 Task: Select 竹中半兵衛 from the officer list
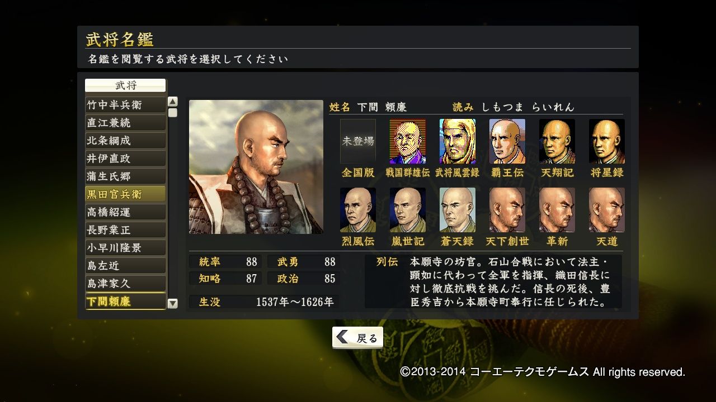coord(125,105)
